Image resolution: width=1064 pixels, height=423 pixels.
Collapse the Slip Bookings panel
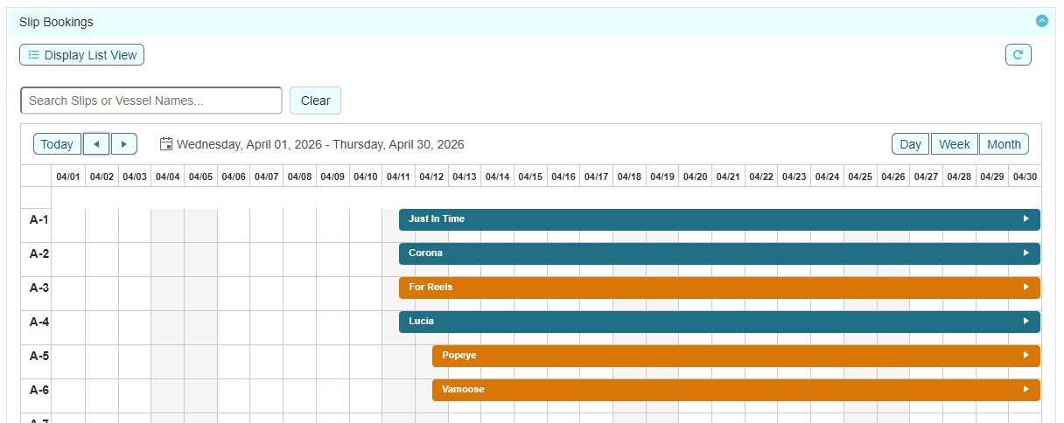1041,21
